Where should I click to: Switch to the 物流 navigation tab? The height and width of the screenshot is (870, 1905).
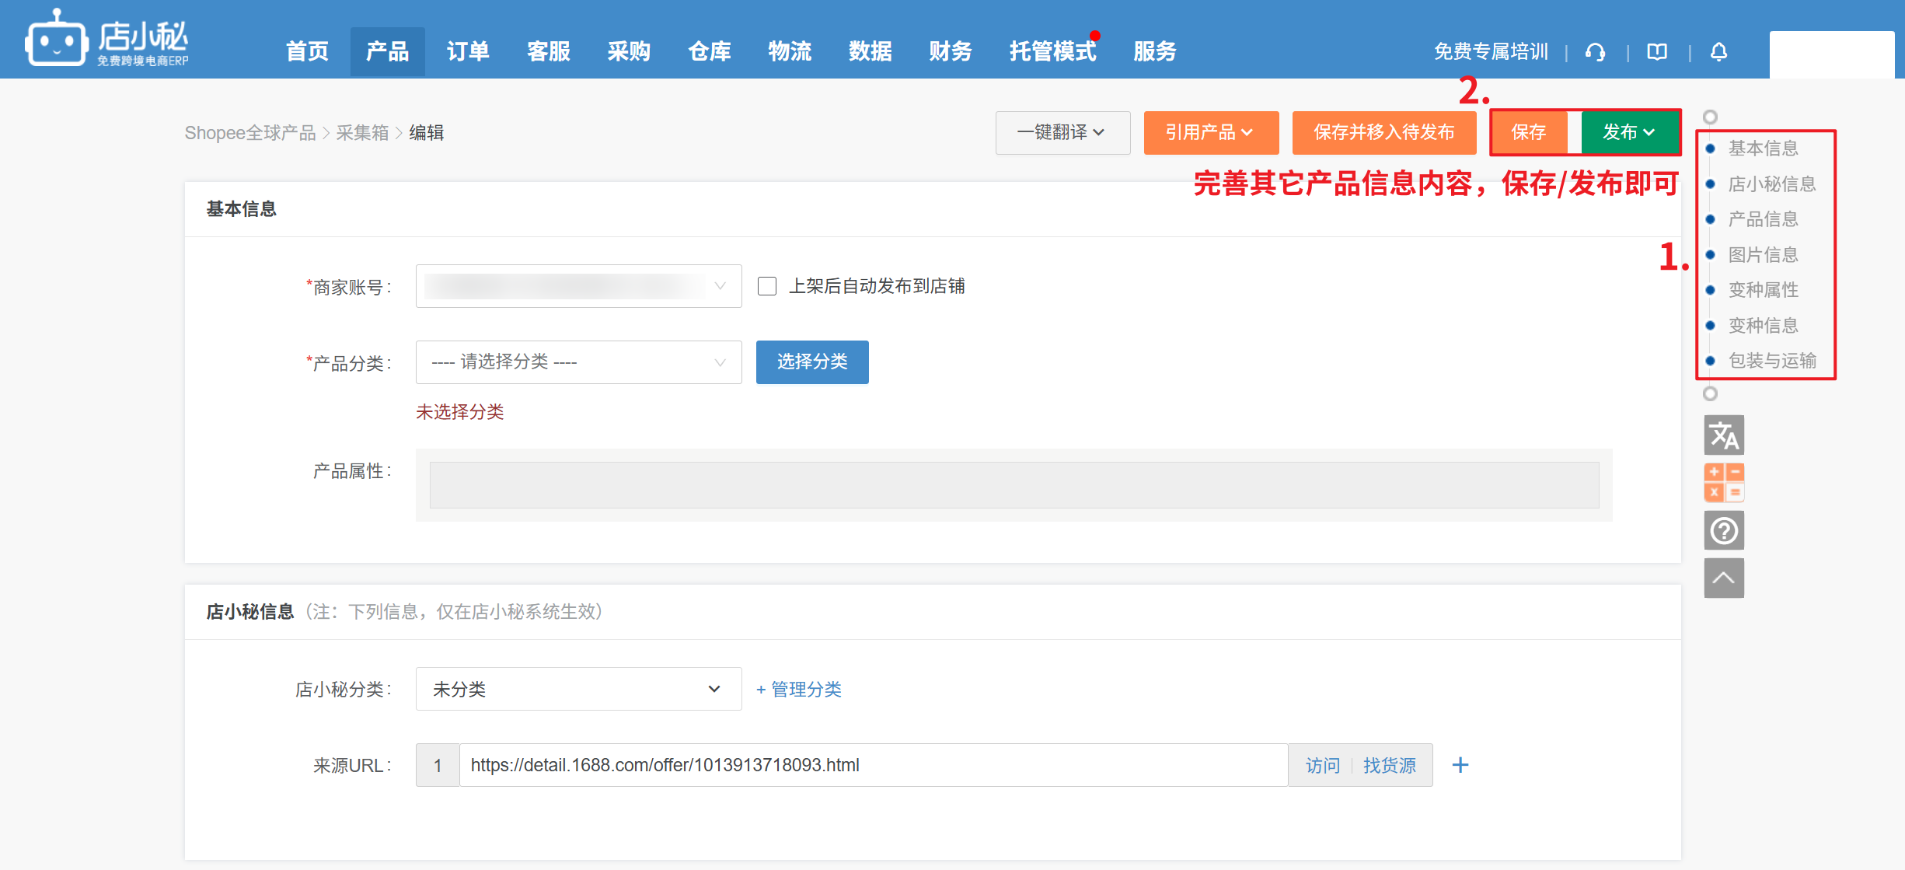coord(789,52)
